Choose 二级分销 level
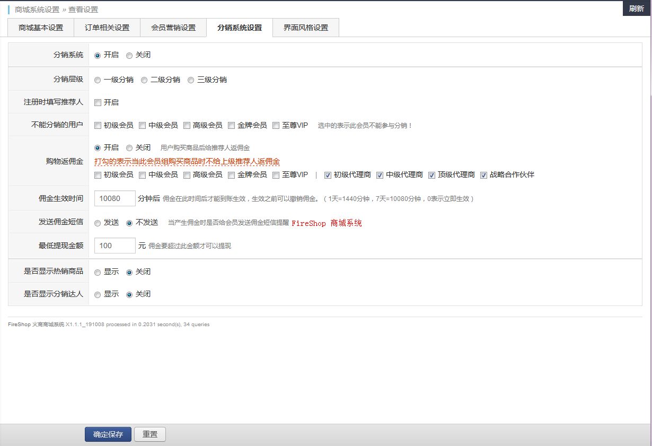 pos(144,80)
